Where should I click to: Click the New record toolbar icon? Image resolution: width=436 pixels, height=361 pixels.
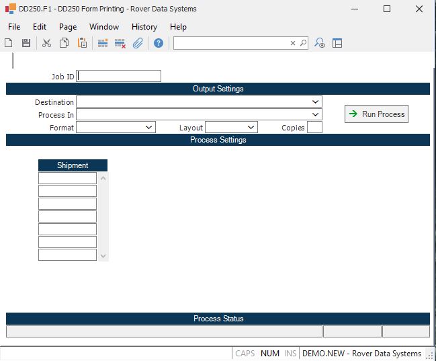(x=9, y=43)
